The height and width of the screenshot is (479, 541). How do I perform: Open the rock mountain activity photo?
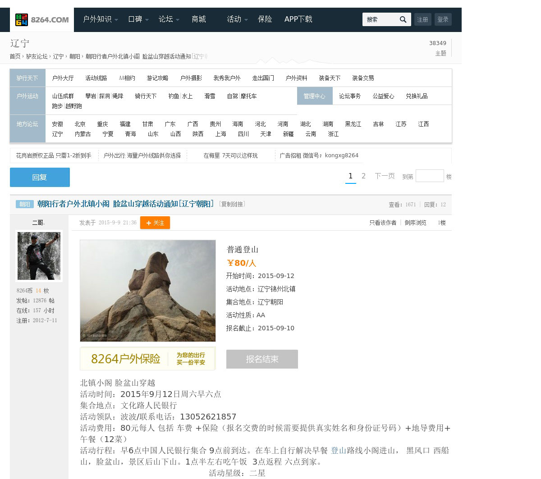pos(147,291)
